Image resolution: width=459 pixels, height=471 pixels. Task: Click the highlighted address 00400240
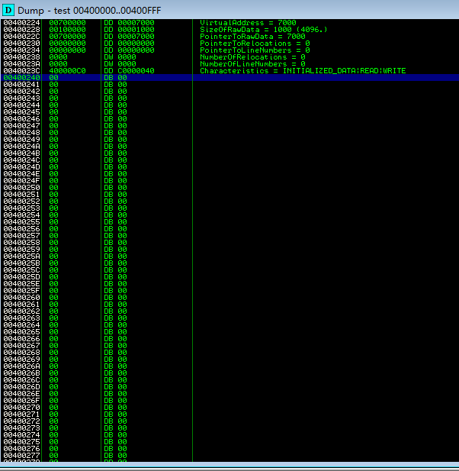tap(21, 78)
